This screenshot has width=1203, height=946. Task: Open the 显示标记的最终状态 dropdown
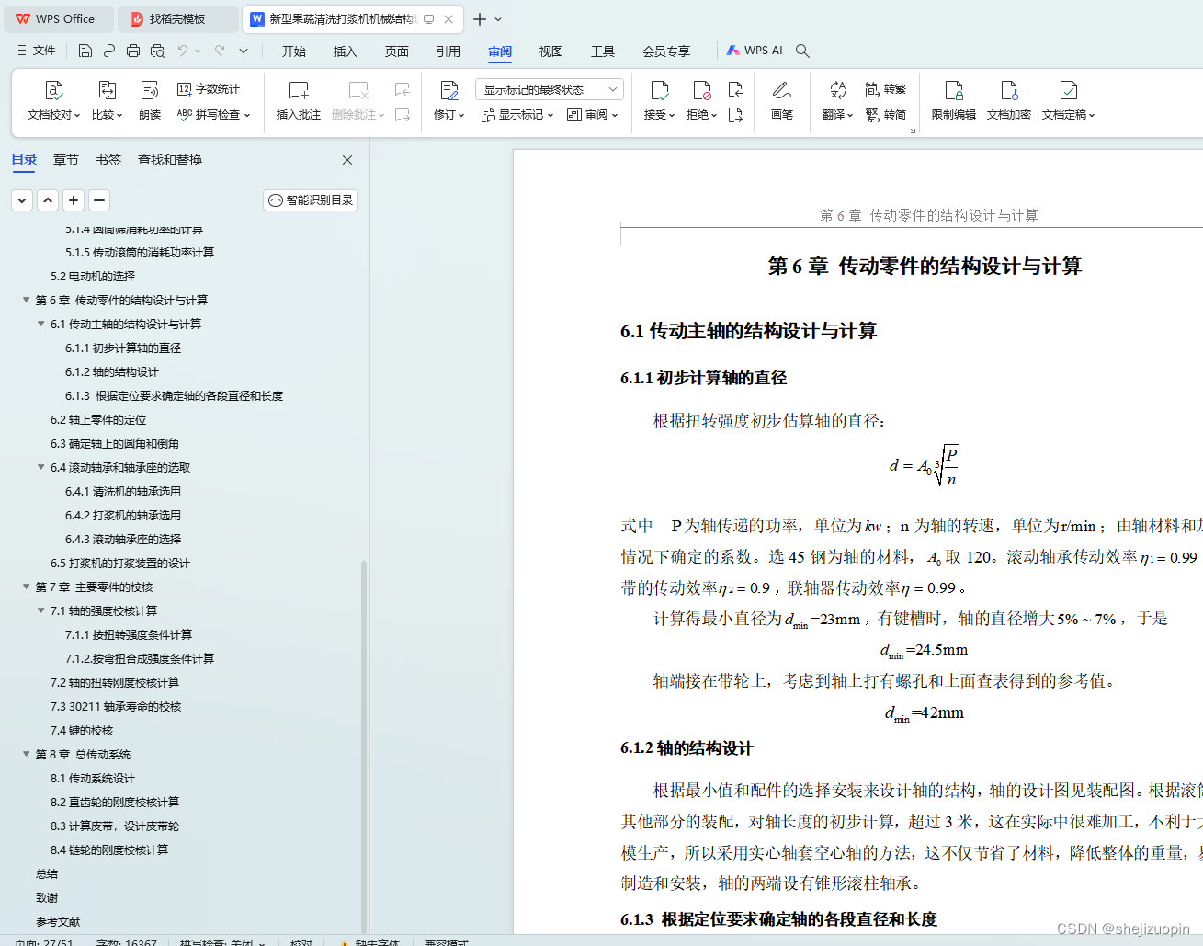click(550, 89)
